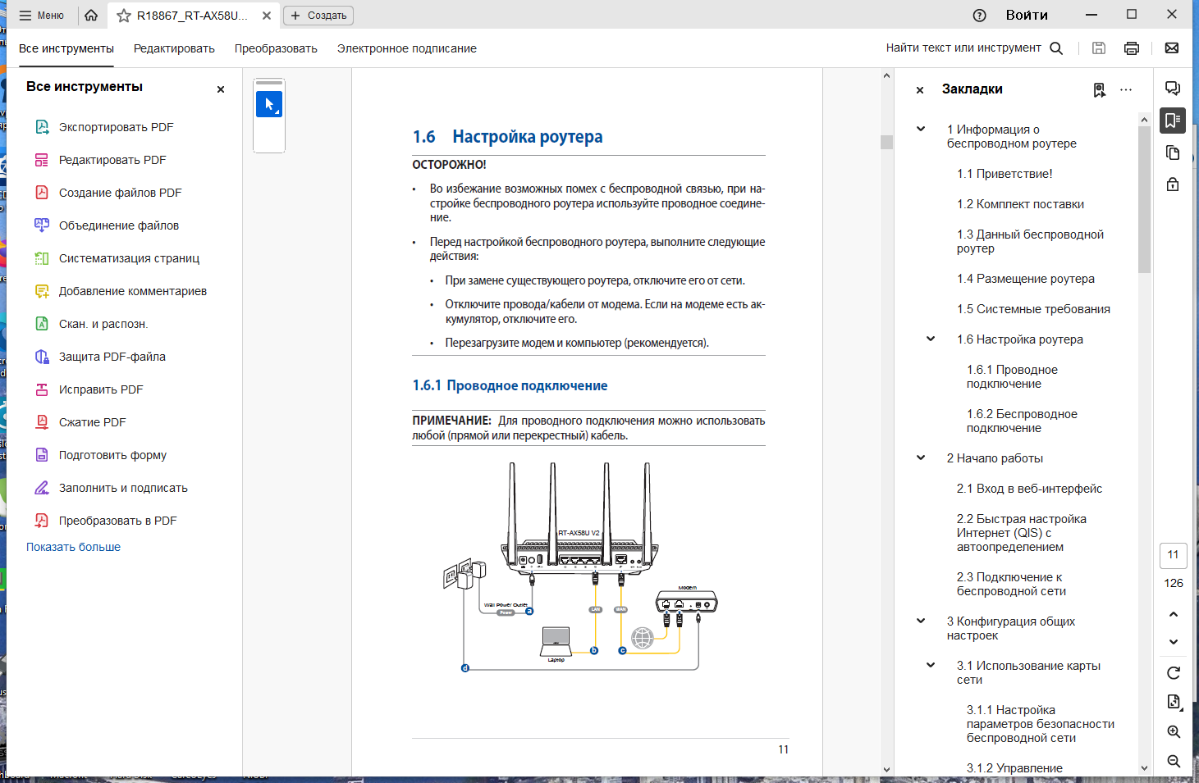Open page thumbnails (copy pages) icon
Screen dimensions: 1199x783
coord(1173,153)
